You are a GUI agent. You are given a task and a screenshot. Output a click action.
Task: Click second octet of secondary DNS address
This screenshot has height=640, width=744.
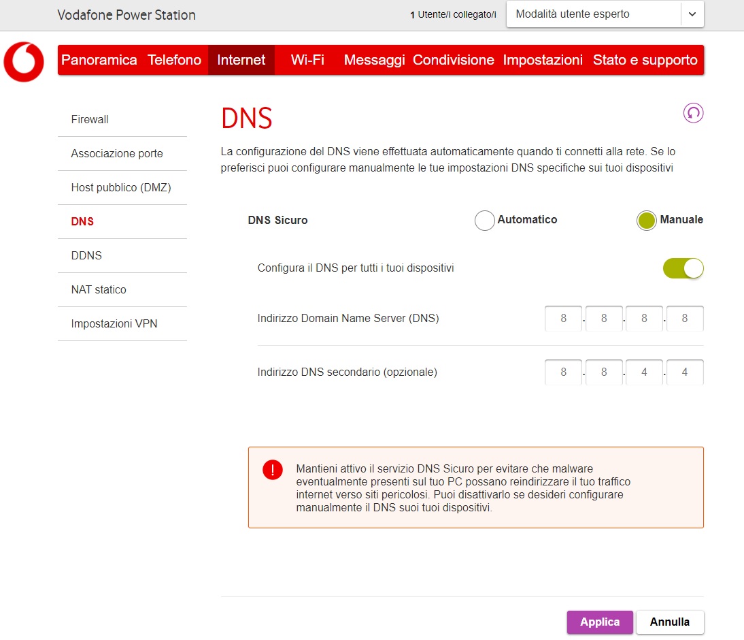pyautogui.click(x=604, y=372)
